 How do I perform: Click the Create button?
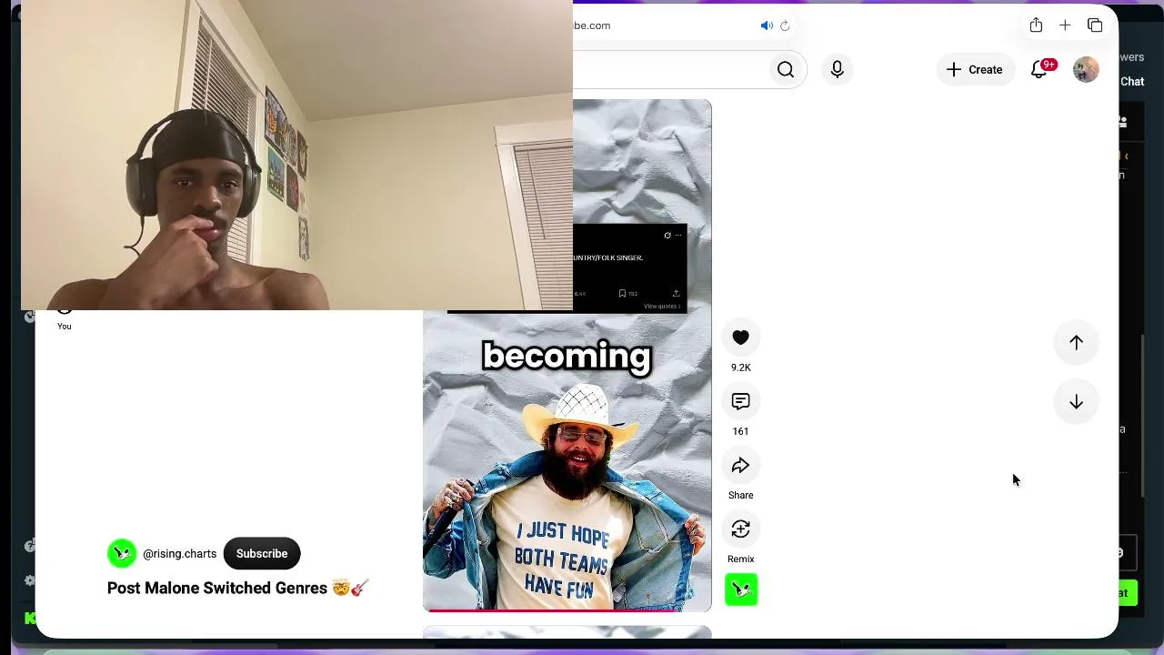pyautogui.click(x=975, y=69)
